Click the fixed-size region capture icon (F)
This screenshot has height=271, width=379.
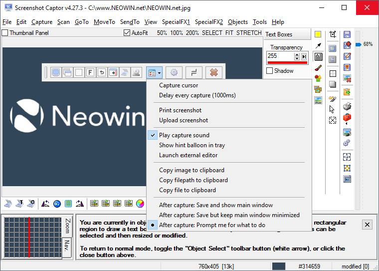90,72
